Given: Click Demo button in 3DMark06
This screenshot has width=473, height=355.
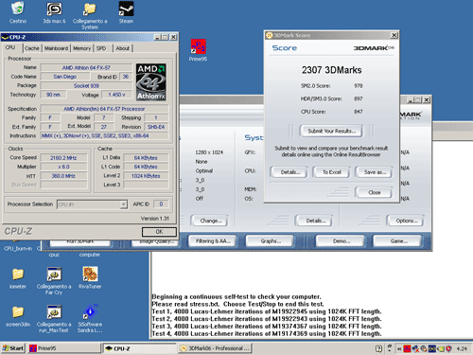Looking at the screenshot, I should tap(342, 241).
